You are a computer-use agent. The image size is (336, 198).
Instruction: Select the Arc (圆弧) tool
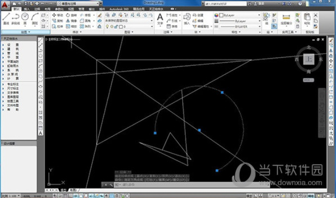coord(35,18)
